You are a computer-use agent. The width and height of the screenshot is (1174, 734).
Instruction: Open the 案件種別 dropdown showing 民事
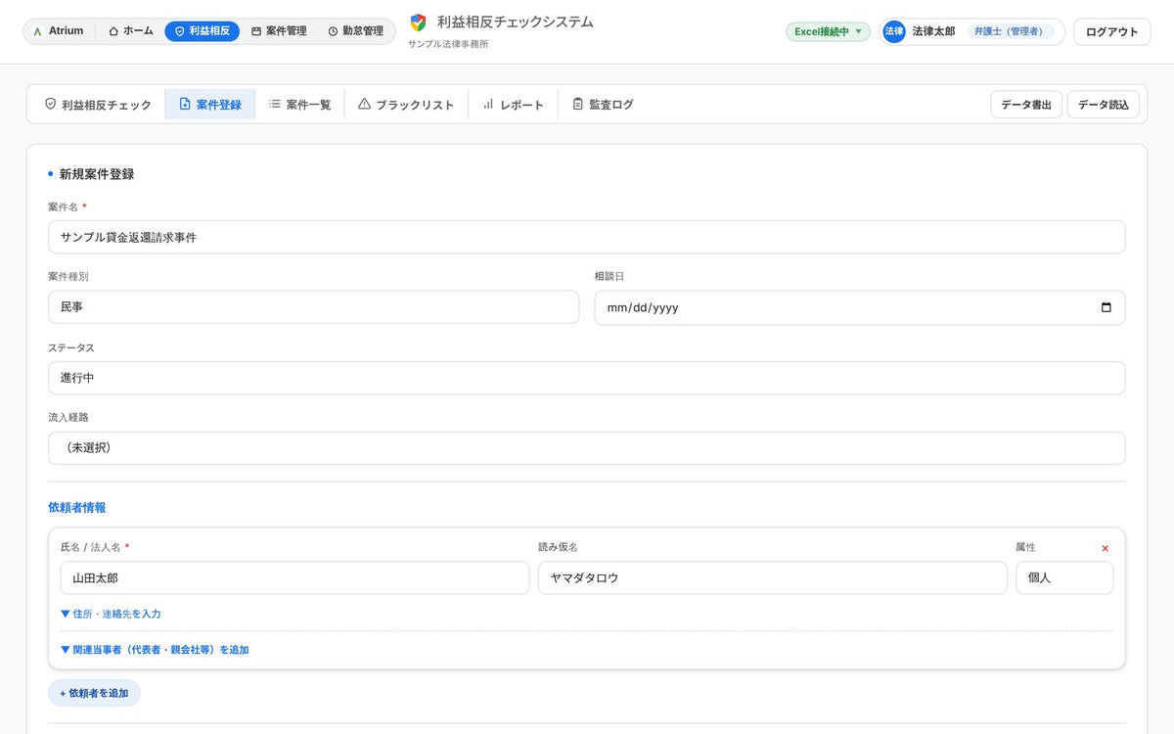[313, 307]
